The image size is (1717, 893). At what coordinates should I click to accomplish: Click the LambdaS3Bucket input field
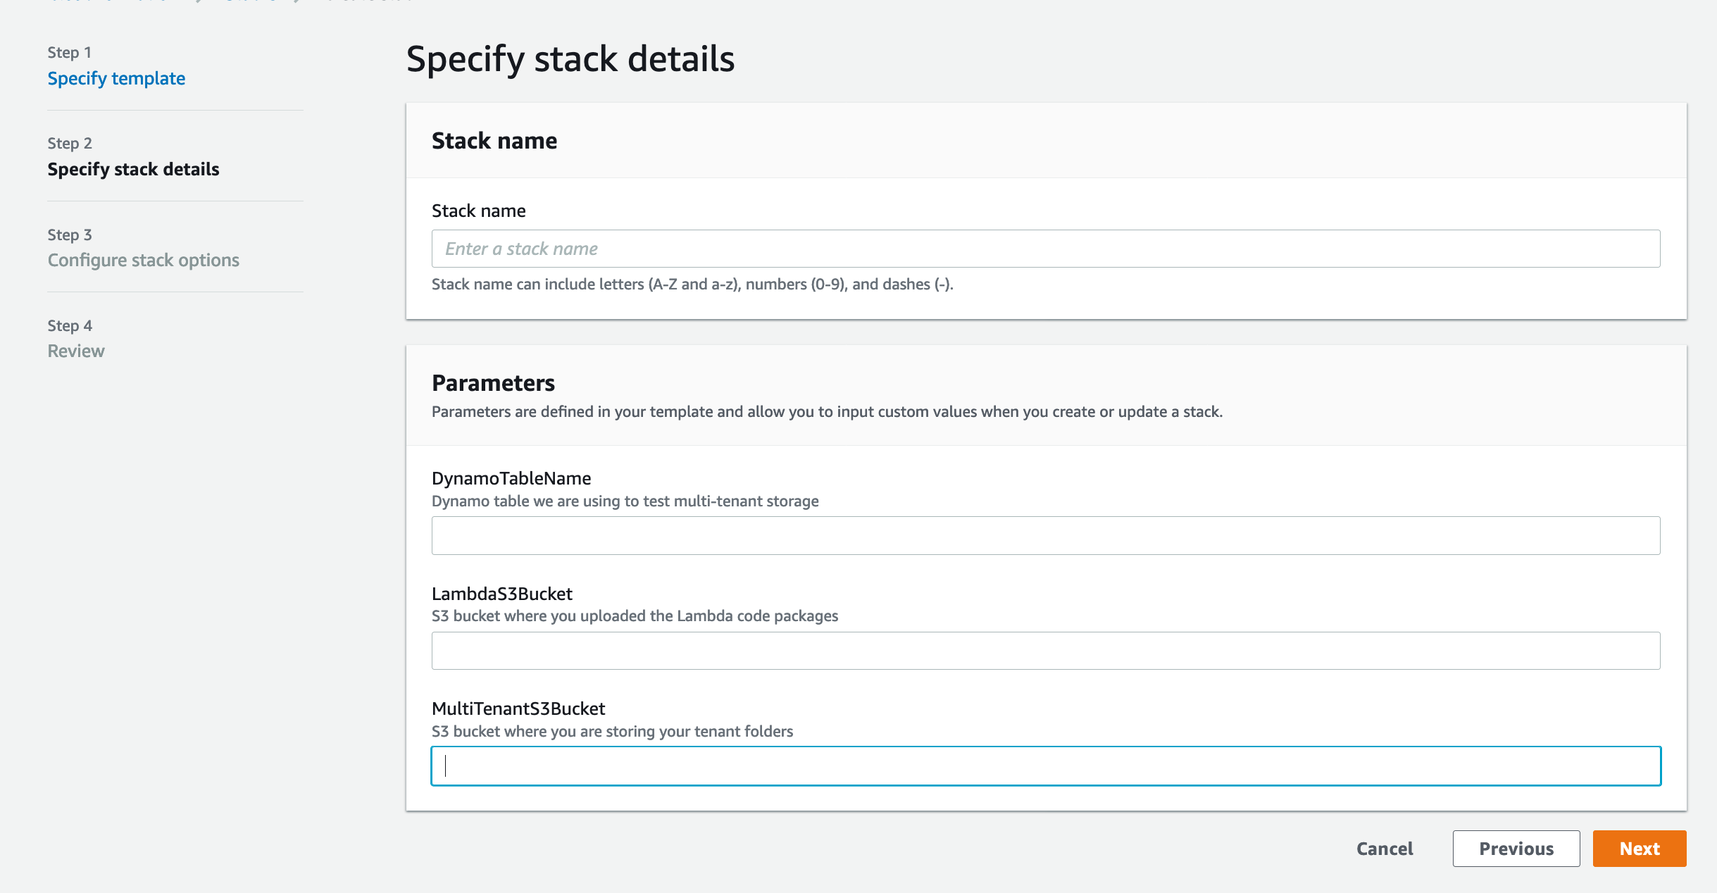tap(1045, 651)
